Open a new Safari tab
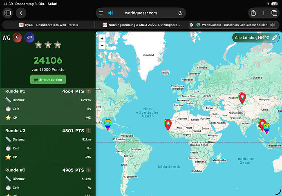This screenshot has height=196, width=282. point(264,13)
